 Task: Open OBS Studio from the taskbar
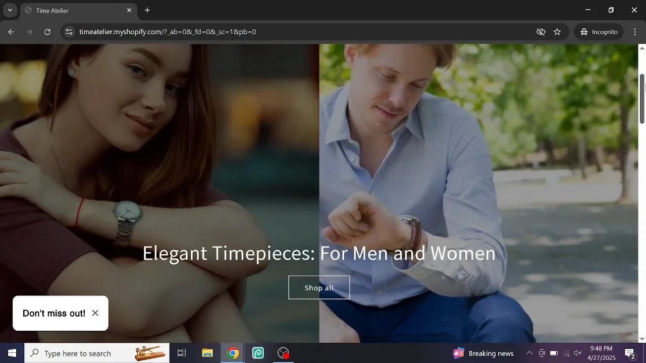tap(283, 353)
